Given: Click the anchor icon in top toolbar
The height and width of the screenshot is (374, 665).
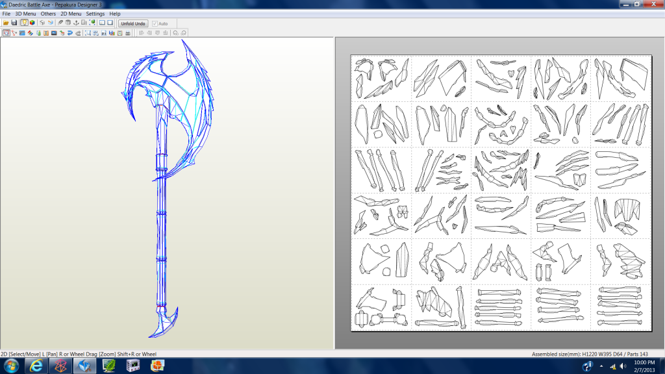Looking at the screenshot, I should [77, 23].
